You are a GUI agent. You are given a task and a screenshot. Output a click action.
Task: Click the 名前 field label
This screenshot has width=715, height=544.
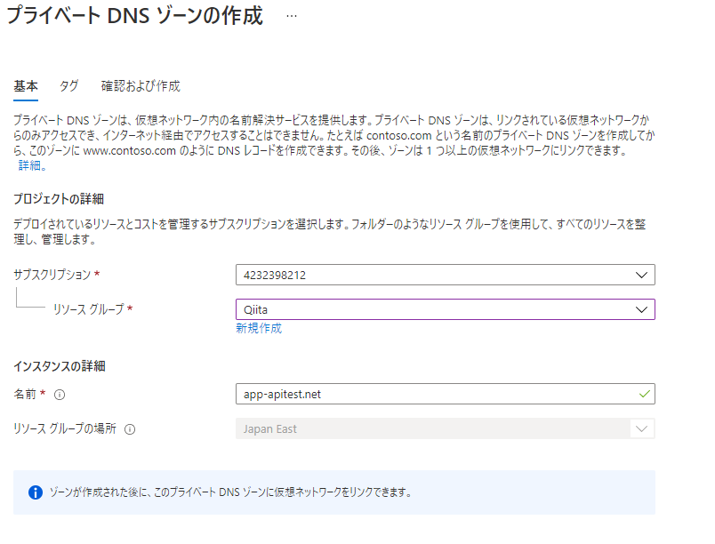pyautogui.click(x=25, y=394)
